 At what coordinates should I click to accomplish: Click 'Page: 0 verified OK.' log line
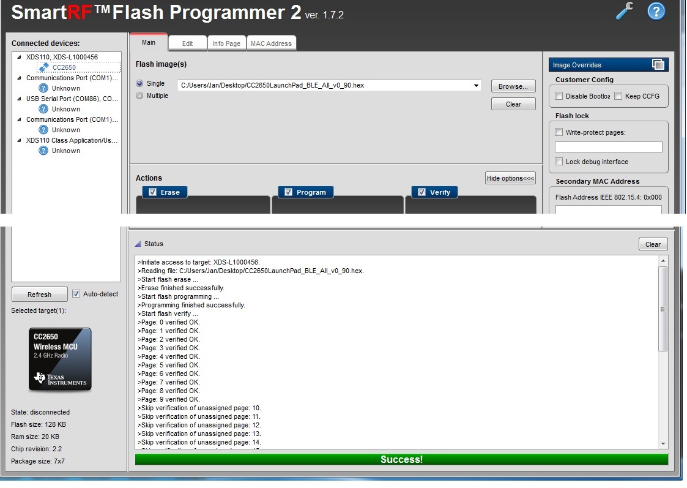tap(169, 322)
